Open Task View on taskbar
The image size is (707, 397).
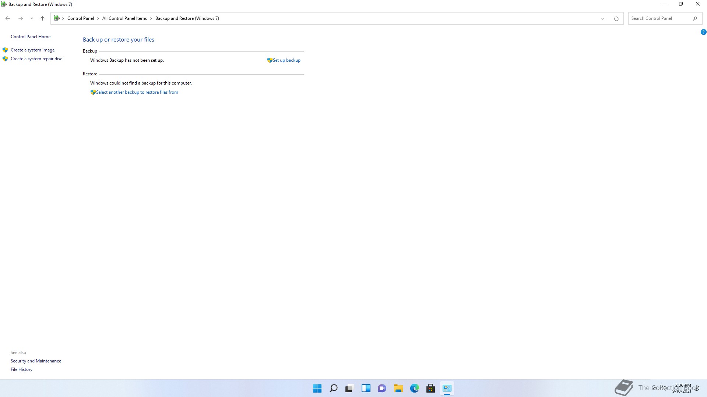(349, 388)
